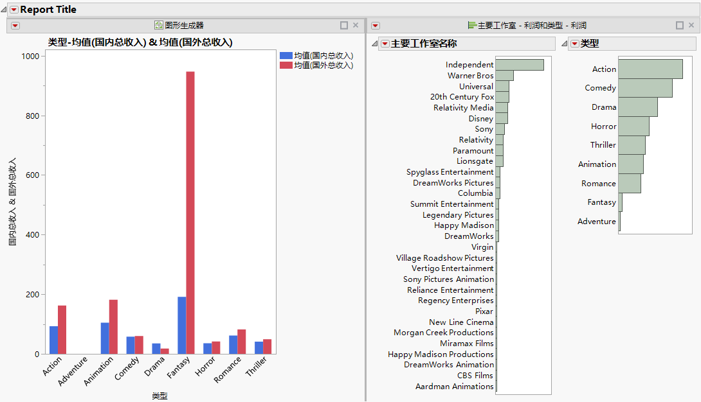Click the DreamWorks Pictures label

[453, 183]
